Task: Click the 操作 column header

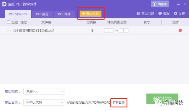Action: (175, 22)
